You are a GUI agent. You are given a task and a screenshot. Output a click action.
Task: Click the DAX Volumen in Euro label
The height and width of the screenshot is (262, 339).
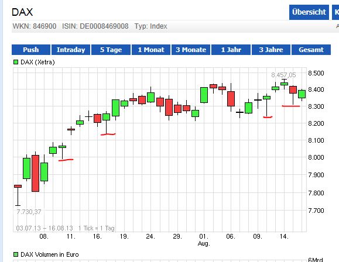click(50, 254)
